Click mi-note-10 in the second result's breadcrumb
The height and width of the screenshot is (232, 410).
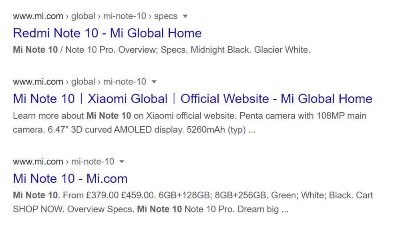click(125, 82)
